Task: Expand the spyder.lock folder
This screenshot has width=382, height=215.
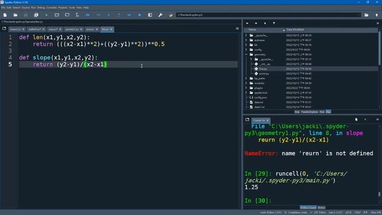Action: (246, 93)
